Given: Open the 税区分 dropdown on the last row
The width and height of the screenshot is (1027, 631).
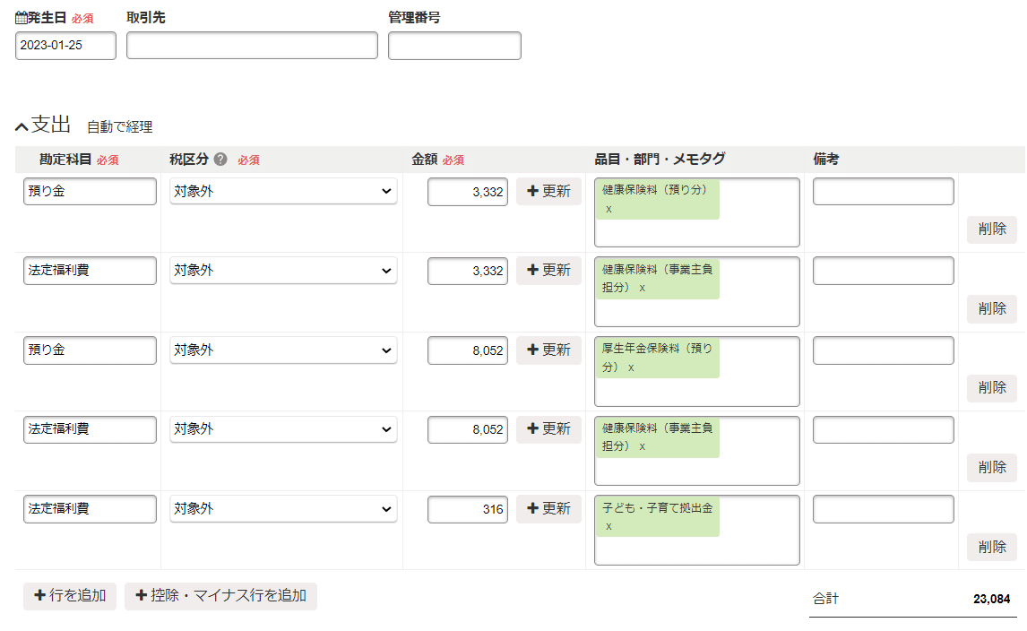Looking at the screenshot, I should tap(282, 508).
